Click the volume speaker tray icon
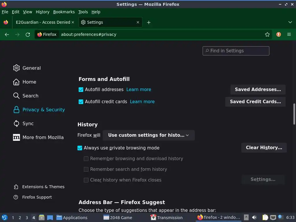This screenshot has width=296, height=222. coord(254,217)
